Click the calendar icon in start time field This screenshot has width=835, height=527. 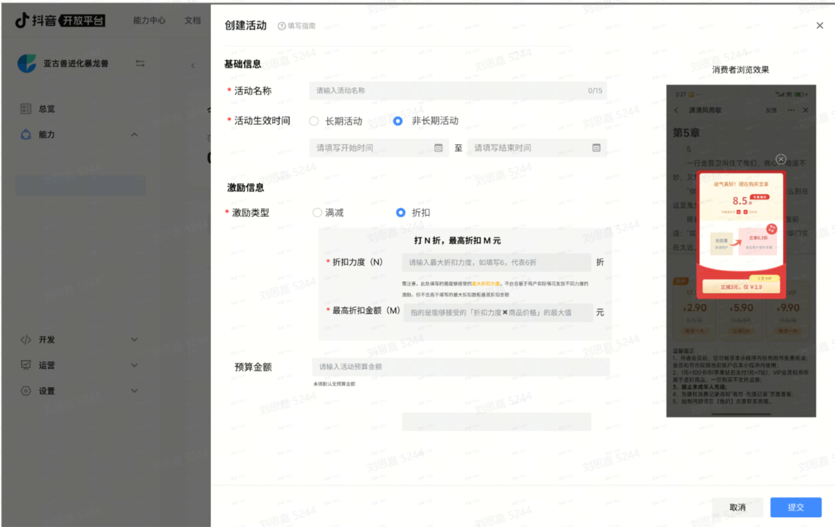pyautogui.click(x=439, y=148)
